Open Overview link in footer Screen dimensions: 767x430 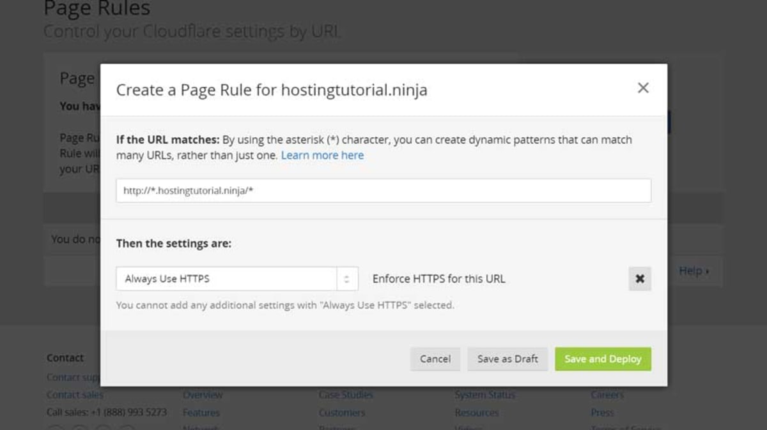click(x=203, y=395)
